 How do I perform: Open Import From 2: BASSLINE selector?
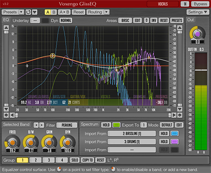tap(132, 134)
